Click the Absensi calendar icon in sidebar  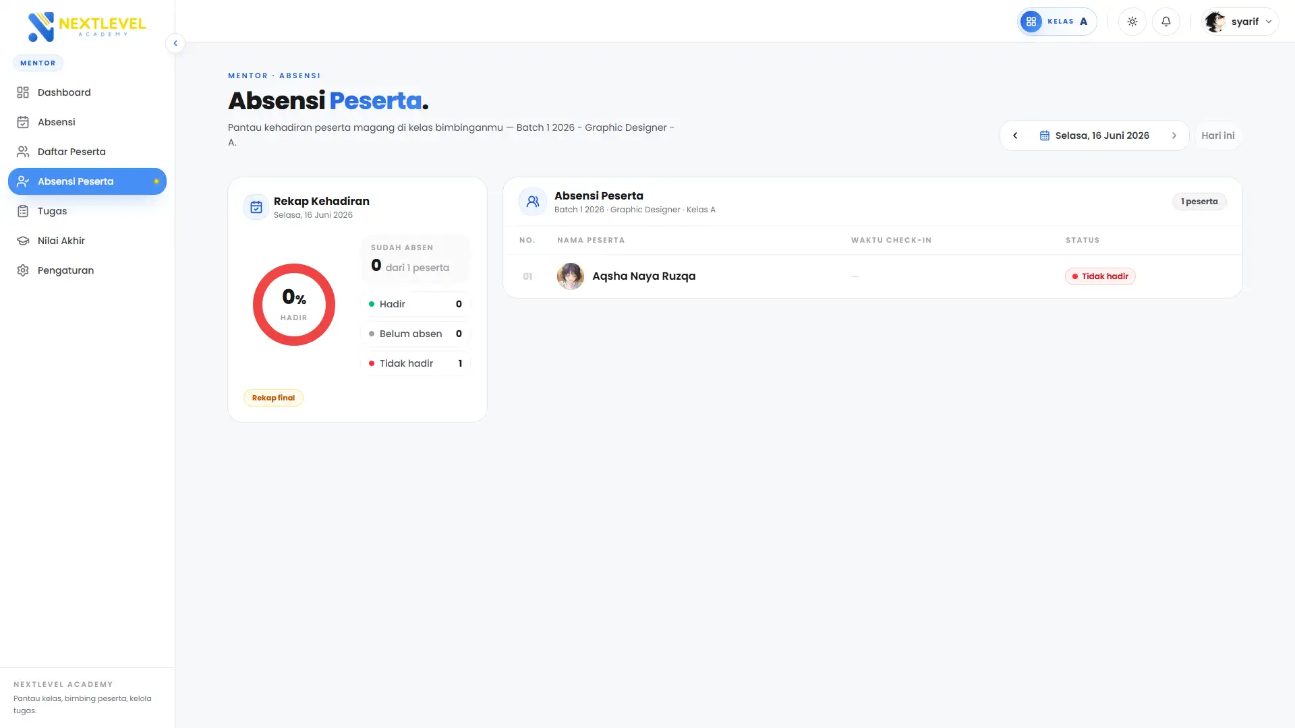coord(23,122)
